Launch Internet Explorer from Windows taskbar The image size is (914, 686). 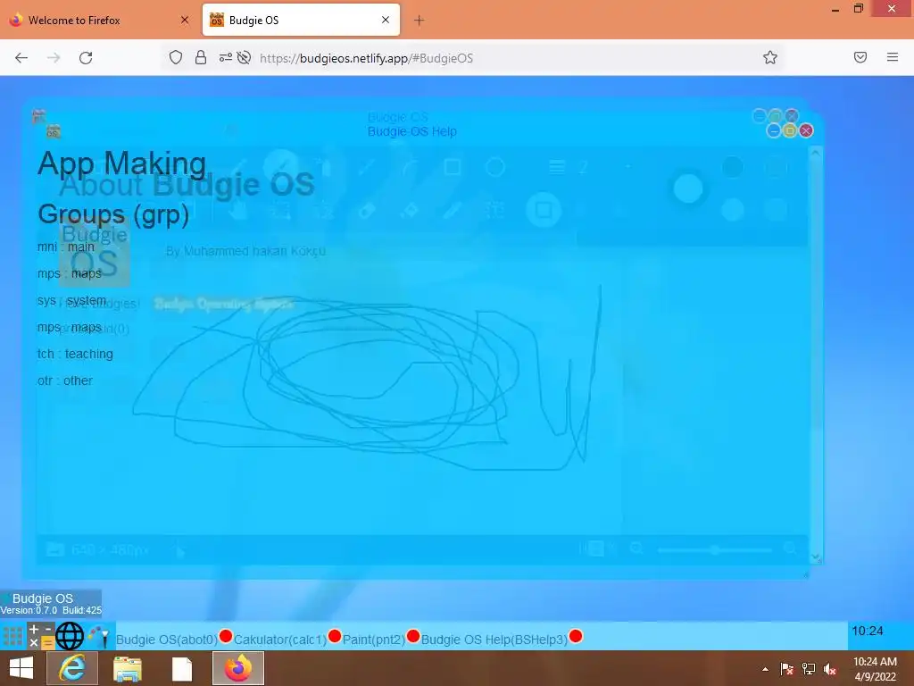pos(72,668)
